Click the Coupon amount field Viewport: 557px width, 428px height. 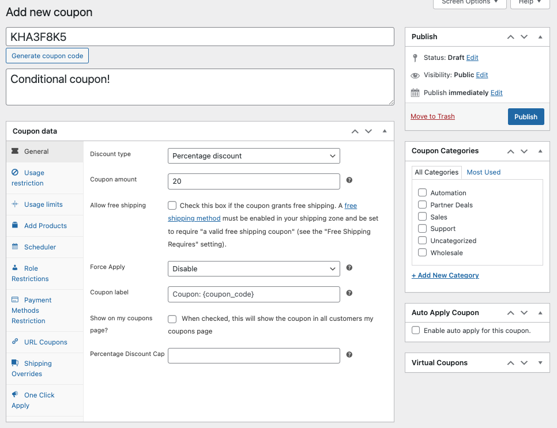[254, 181]
